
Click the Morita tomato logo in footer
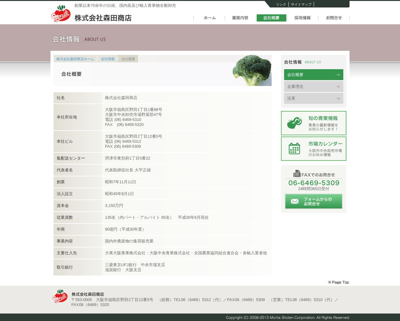[x=60, y=296]
